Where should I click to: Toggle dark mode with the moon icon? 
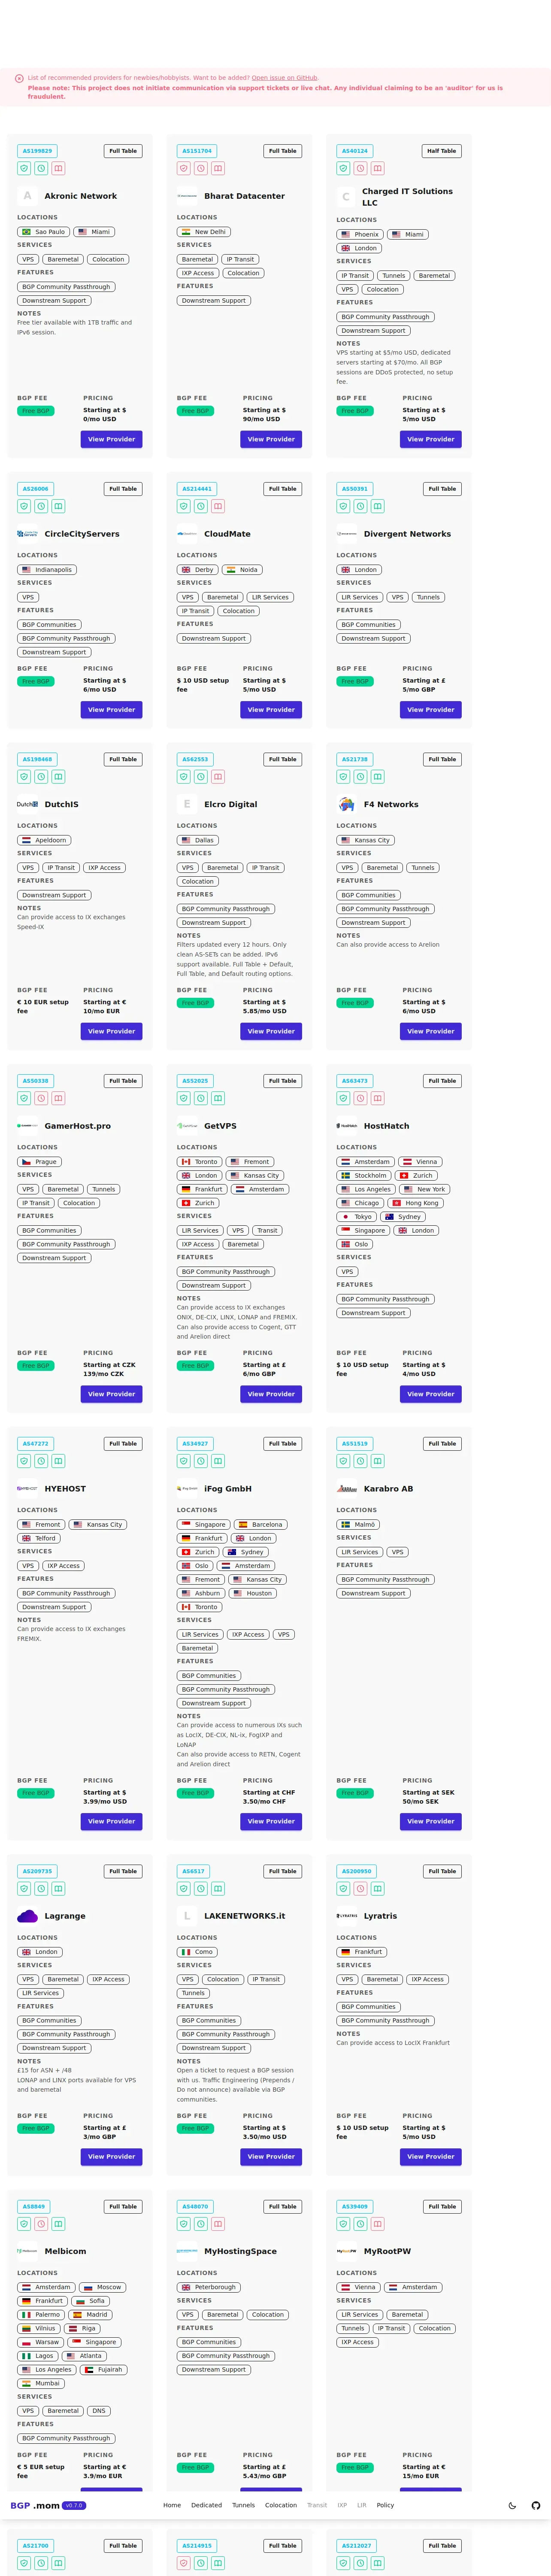click(x=512, y=2505)
